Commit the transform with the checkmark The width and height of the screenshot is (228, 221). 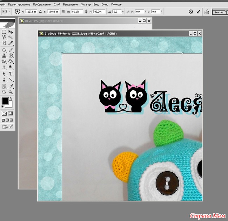[199, 12]
